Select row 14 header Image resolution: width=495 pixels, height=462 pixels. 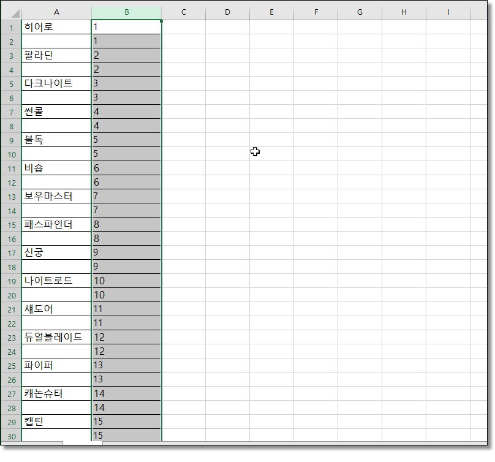click(12, 210)
